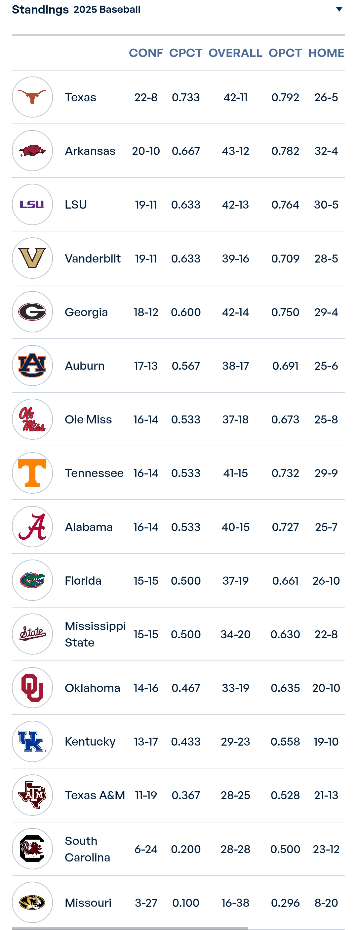The width and height of the screenshot is (357, 930).
Task: Click the Oklahoma team name
Action: tap(92, 688)
